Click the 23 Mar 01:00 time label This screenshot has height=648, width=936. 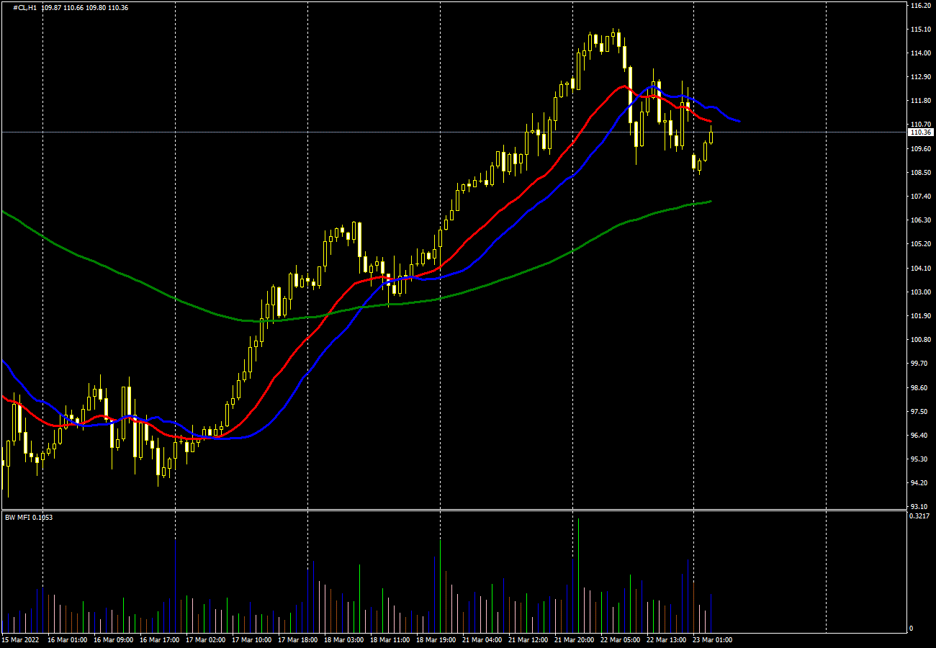(x=712, y=639)
